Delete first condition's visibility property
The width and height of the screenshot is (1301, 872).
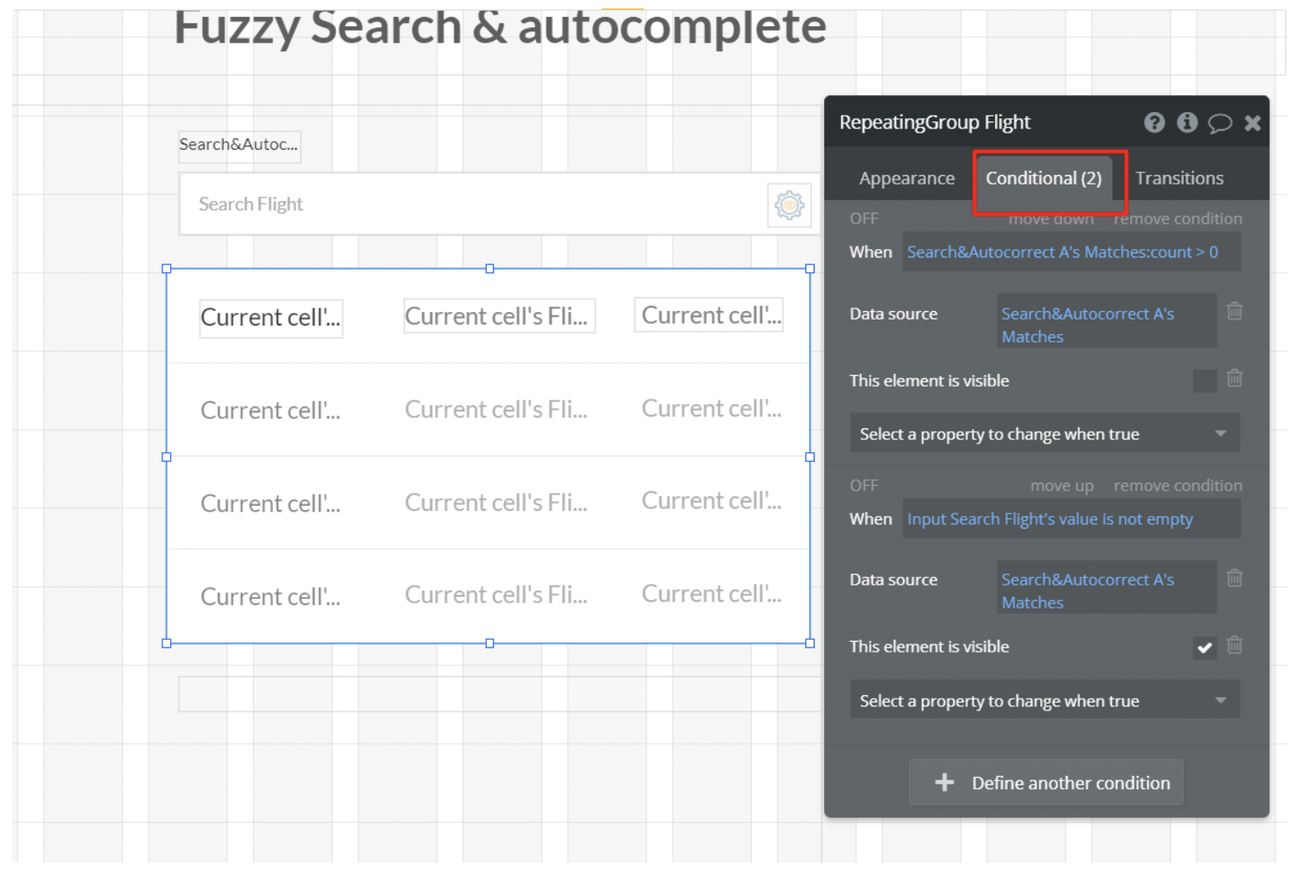[1235, 378]
